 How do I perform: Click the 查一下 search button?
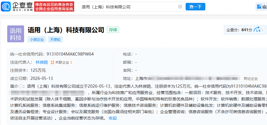point(195,7)
